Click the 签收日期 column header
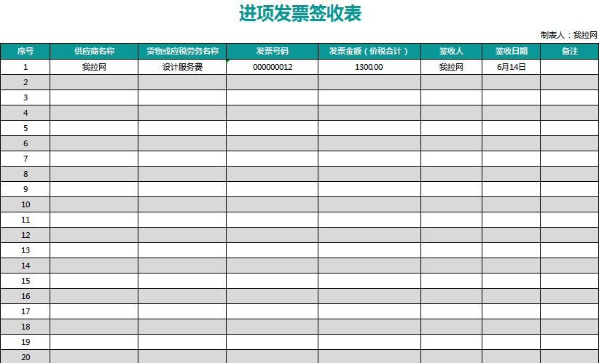This screenshot has width=599, height=363. tap(511, 51)
